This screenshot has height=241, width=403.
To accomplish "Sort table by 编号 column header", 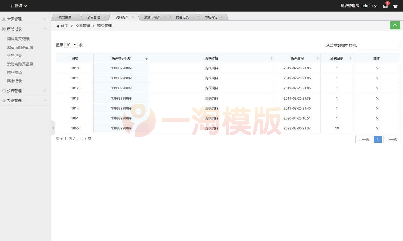I will click(x=75, y=58).
